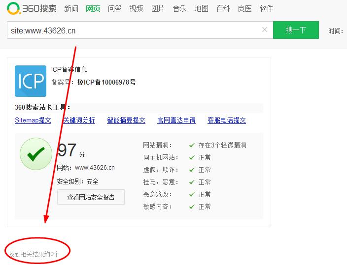The image size is (347, 265).
Task: Click the 360搜索站长工具 heading
Action: tap(42, 108)
